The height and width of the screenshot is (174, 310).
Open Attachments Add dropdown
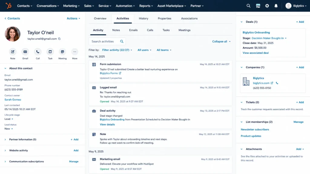(x=300, y=149)
